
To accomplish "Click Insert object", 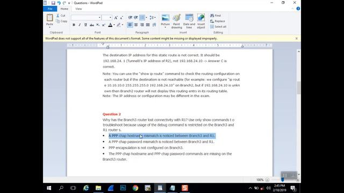I will 201,21.
